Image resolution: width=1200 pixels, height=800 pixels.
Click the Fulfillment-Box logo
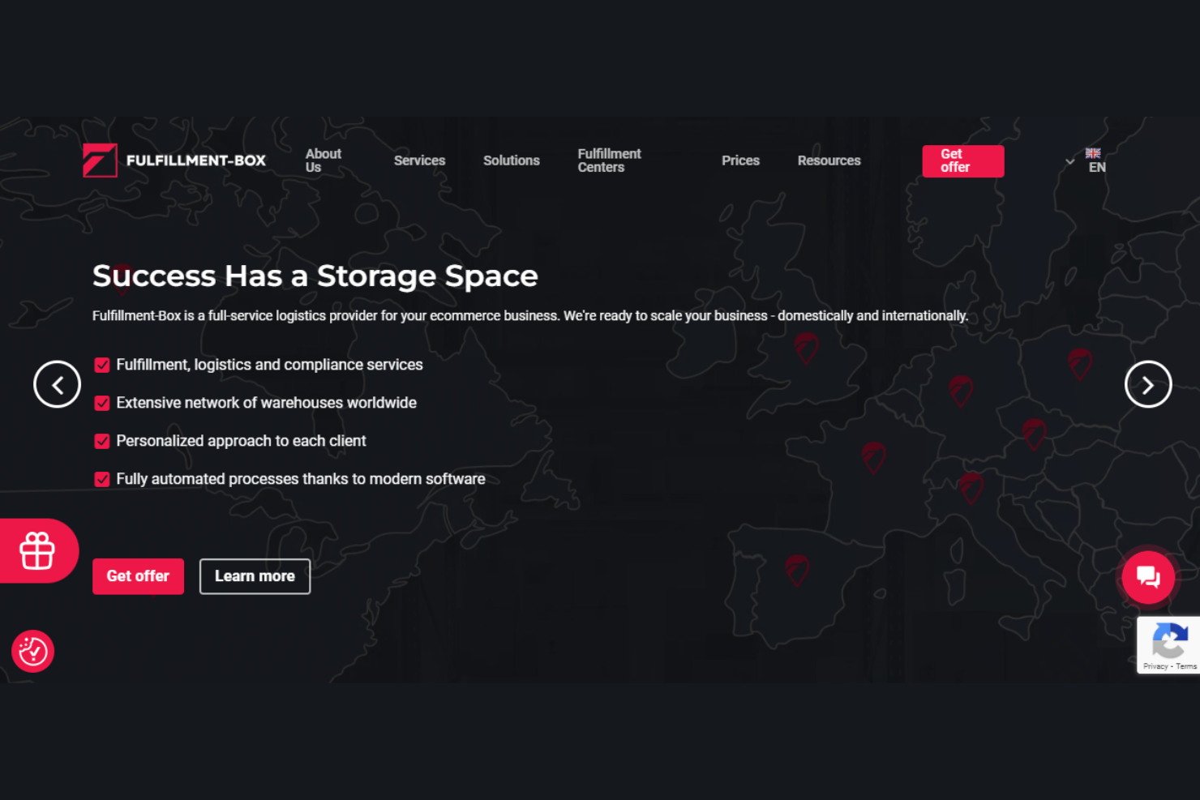(175, 160)
